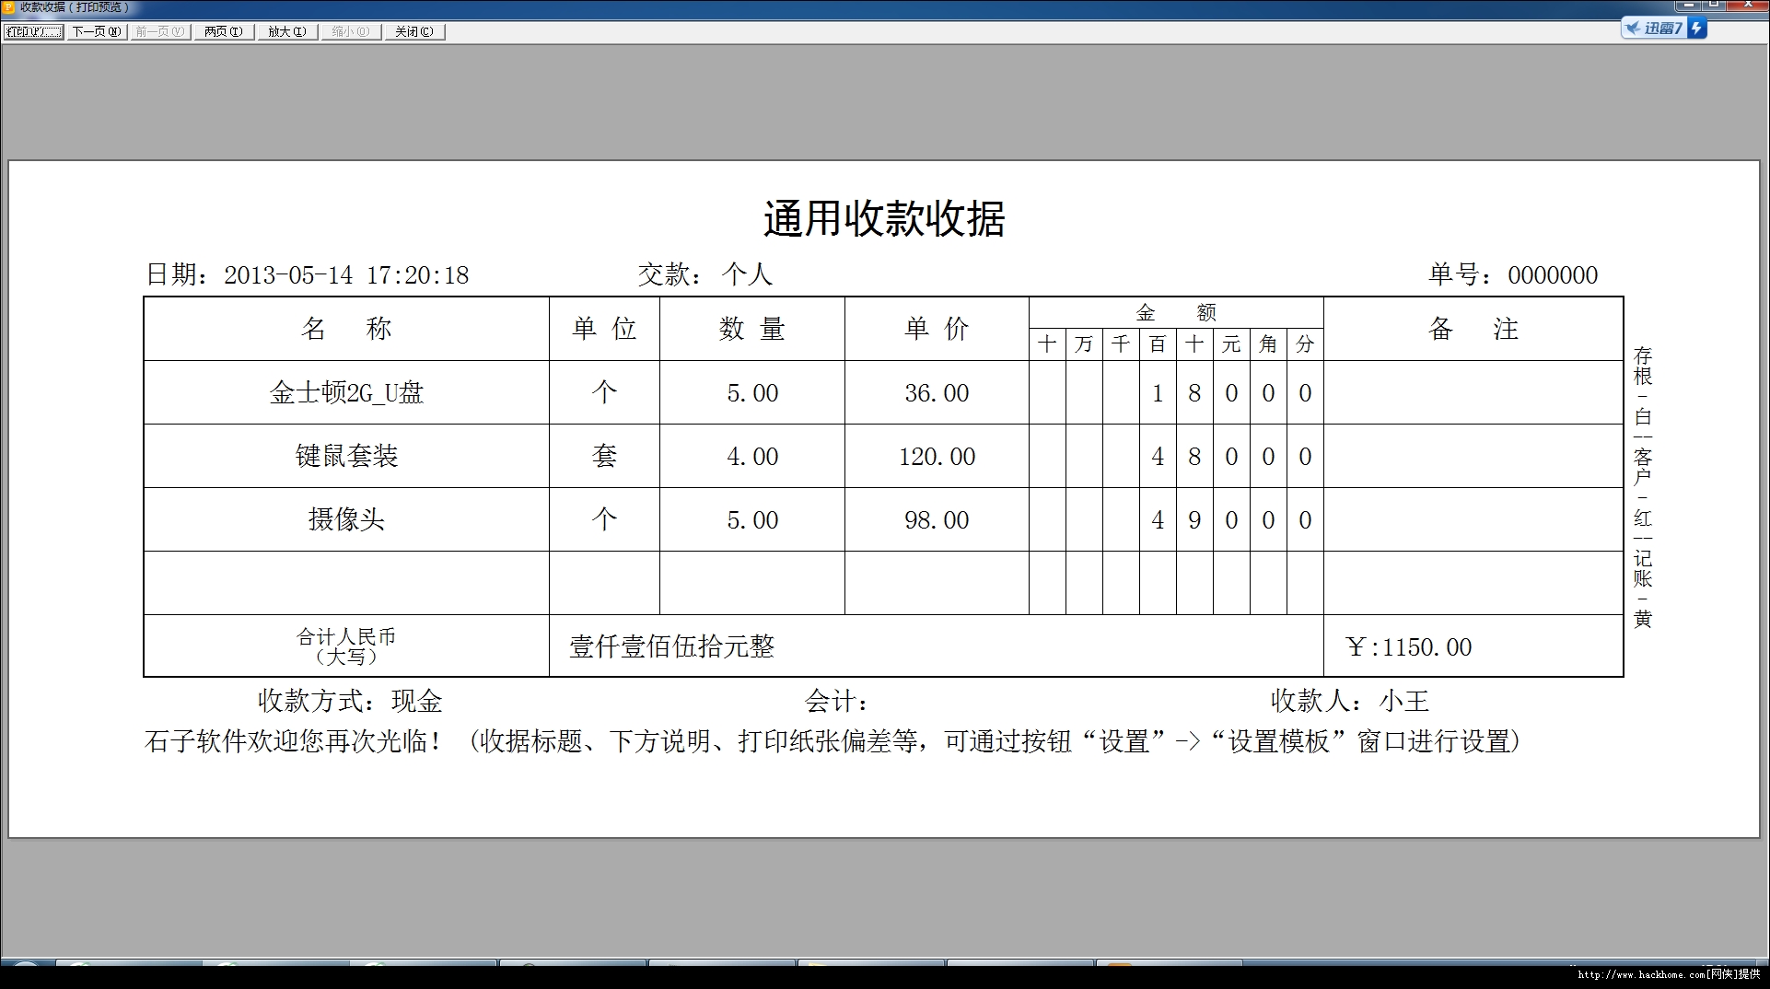
Task: Click the total in words 壹仟壹佰伍拾元整
Action: point(672,646)
